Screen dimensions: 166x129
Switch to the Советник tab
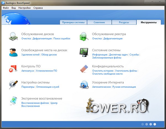click(100, 22)
